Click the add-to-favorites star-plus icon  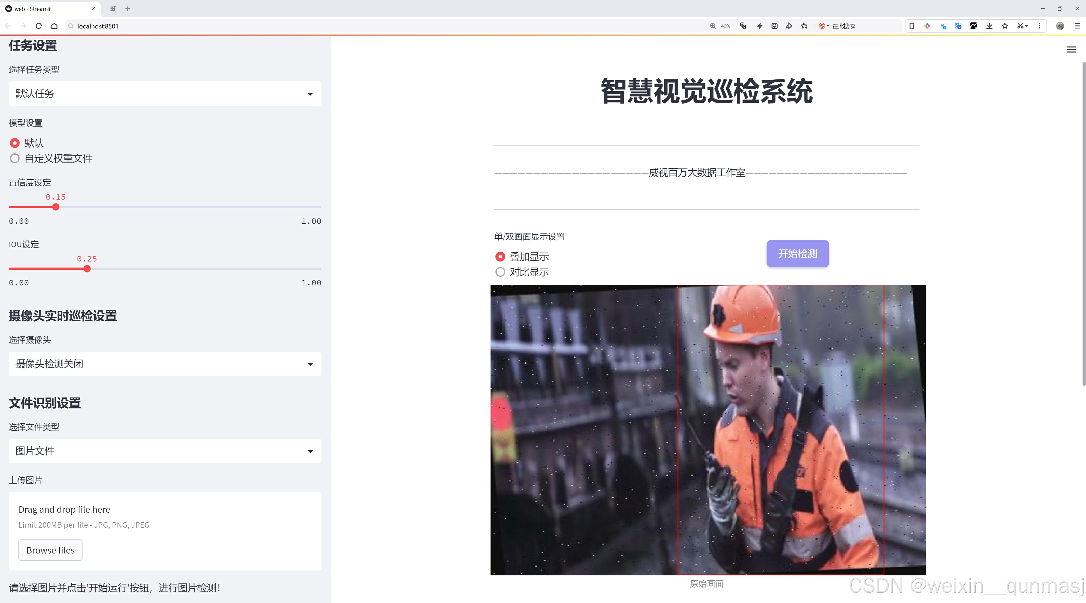[805, 26]
